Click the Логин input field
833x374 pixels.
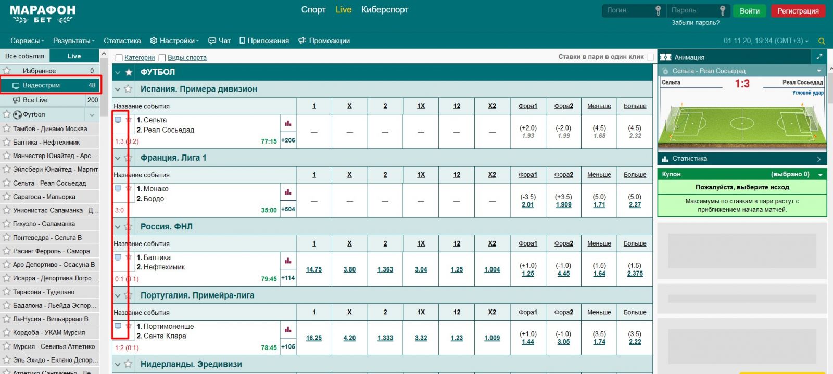627,10
